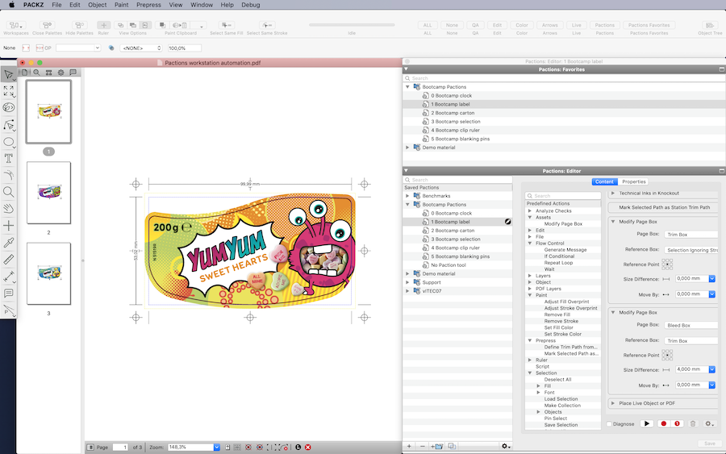Set the Reference Point grid for Trim Box
The width and height of the screenshot is (726, 454).
(x=667, y=264)
